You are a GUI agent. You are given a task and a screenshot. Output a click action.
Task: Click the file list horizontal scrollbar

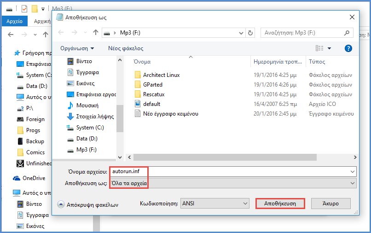coord(225,157)
